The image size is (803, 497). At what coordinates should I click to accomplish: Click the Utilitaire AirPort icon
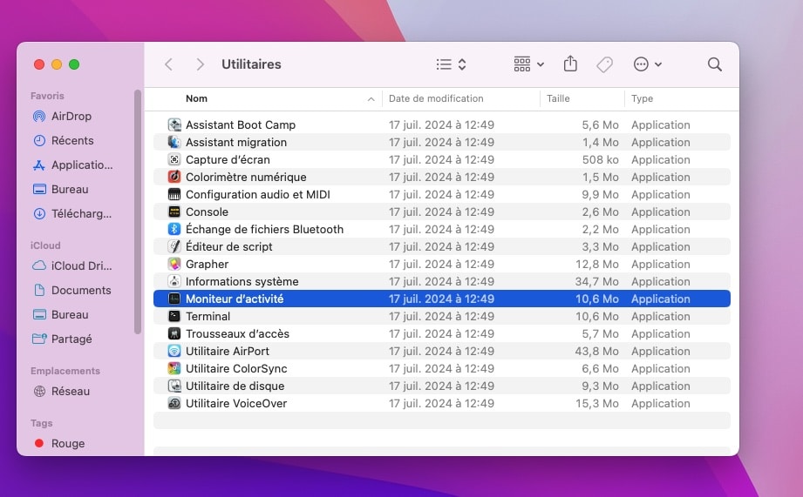[x=174, y=351]
